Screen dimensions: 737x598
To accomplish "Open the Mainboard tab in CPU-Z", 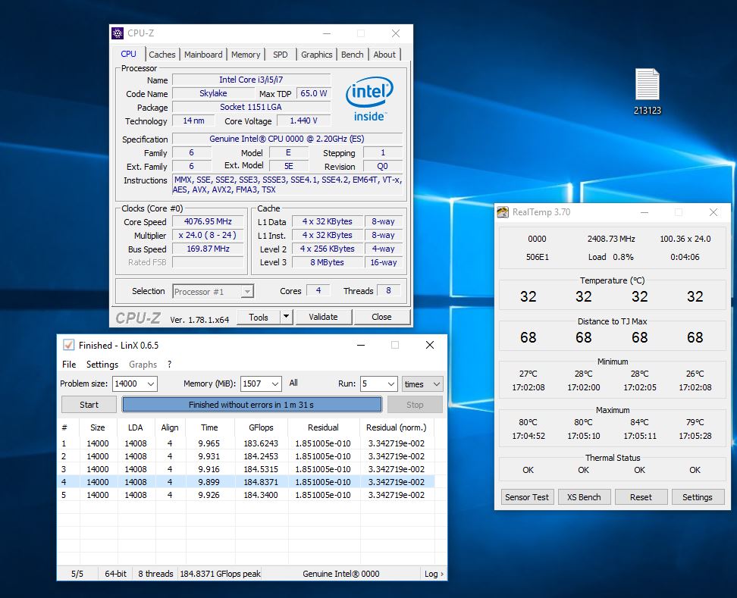I will (x=203, y=55).
